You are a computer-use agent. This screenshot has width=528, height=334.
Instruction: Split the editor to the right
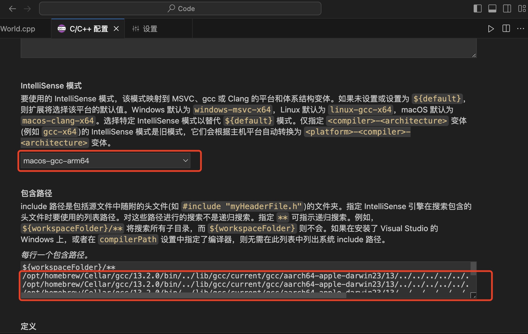[x=506, y=29]
